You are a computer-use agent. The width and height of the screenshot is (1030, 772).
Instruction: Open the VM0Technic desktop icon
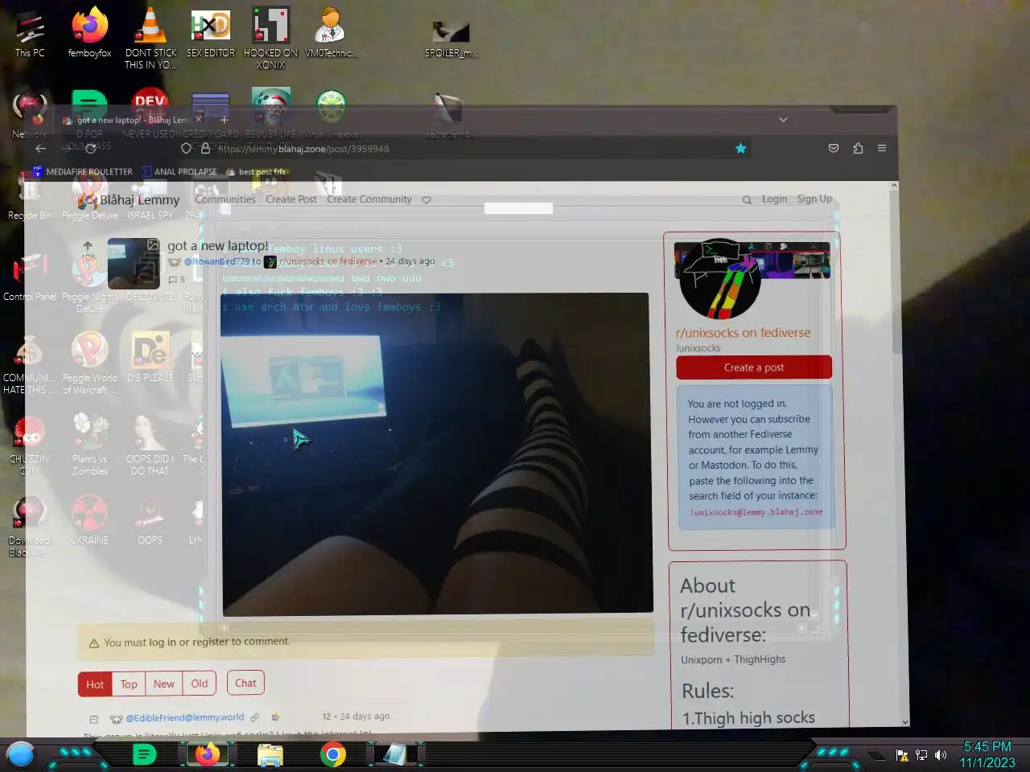[331, 34]
